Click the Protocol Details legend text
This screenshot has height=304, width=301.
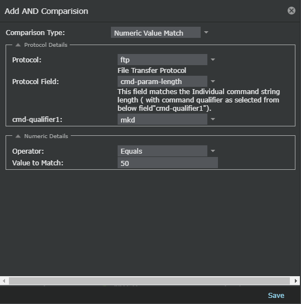[x=46, y=45]
